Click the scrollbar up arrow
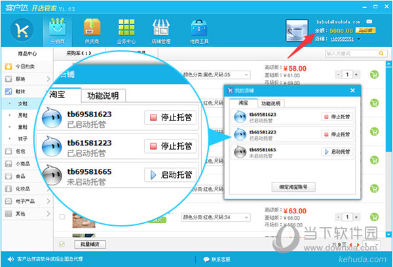The height and width of the screenshot is (267, 393). tap(388, 64)
